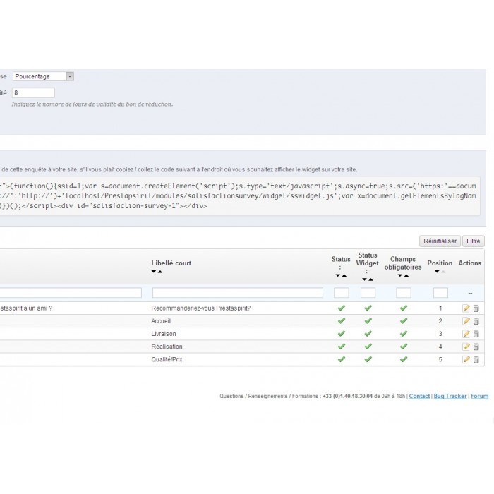
Task: Toggle Status checkmark for Réalisation row
Action: tap(341, 347)
